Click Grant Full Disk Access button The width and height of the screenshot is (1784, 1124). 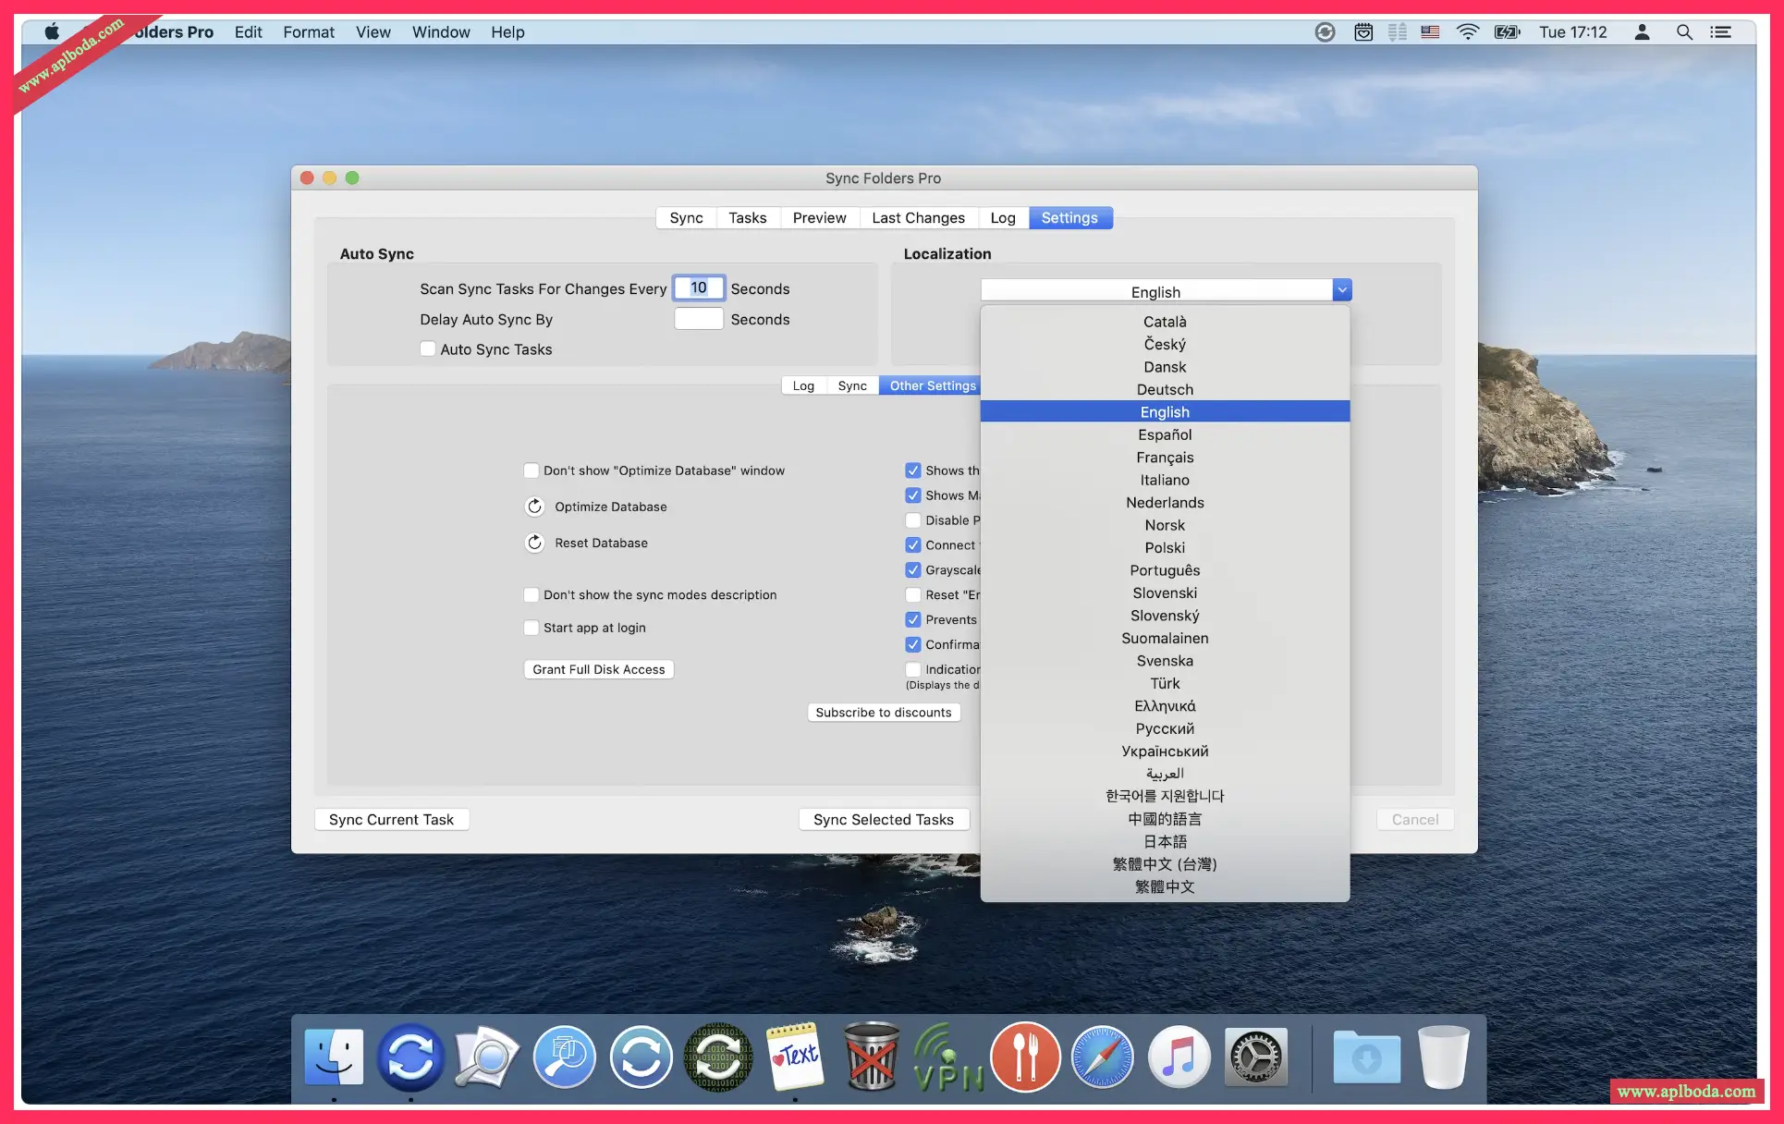tap(599, 669)
